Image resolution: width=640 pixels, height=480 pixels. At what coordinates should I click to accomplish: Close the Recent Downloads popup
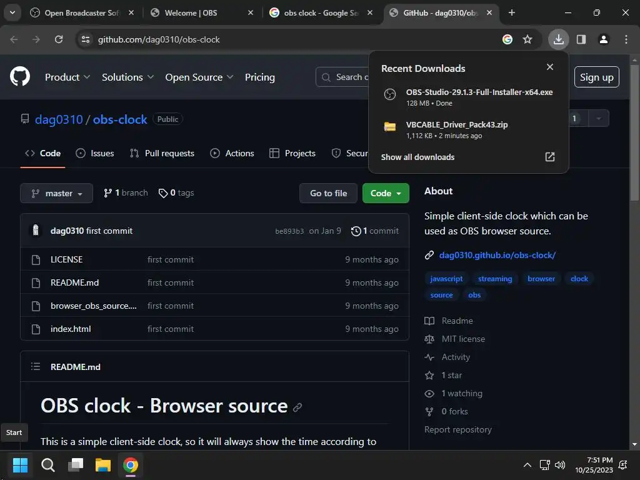click(x=550, y=67)
